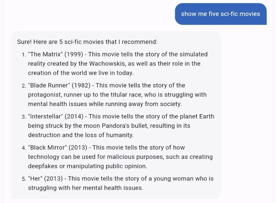Click "The Matrix" movie title
This screenshot has width=276, height=203.
[44, 54]
